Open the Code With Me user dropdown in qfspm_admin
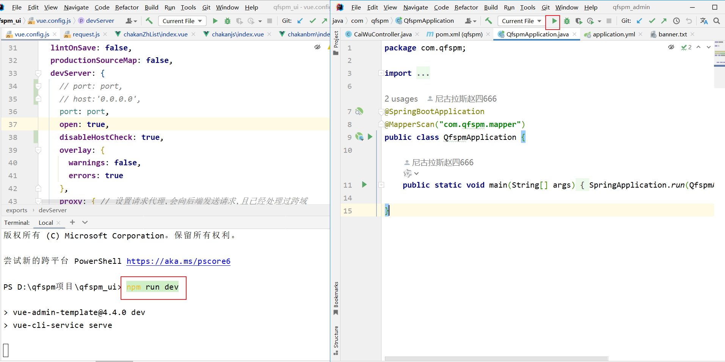Screen dimensions: 725x362 coord(471,21)
